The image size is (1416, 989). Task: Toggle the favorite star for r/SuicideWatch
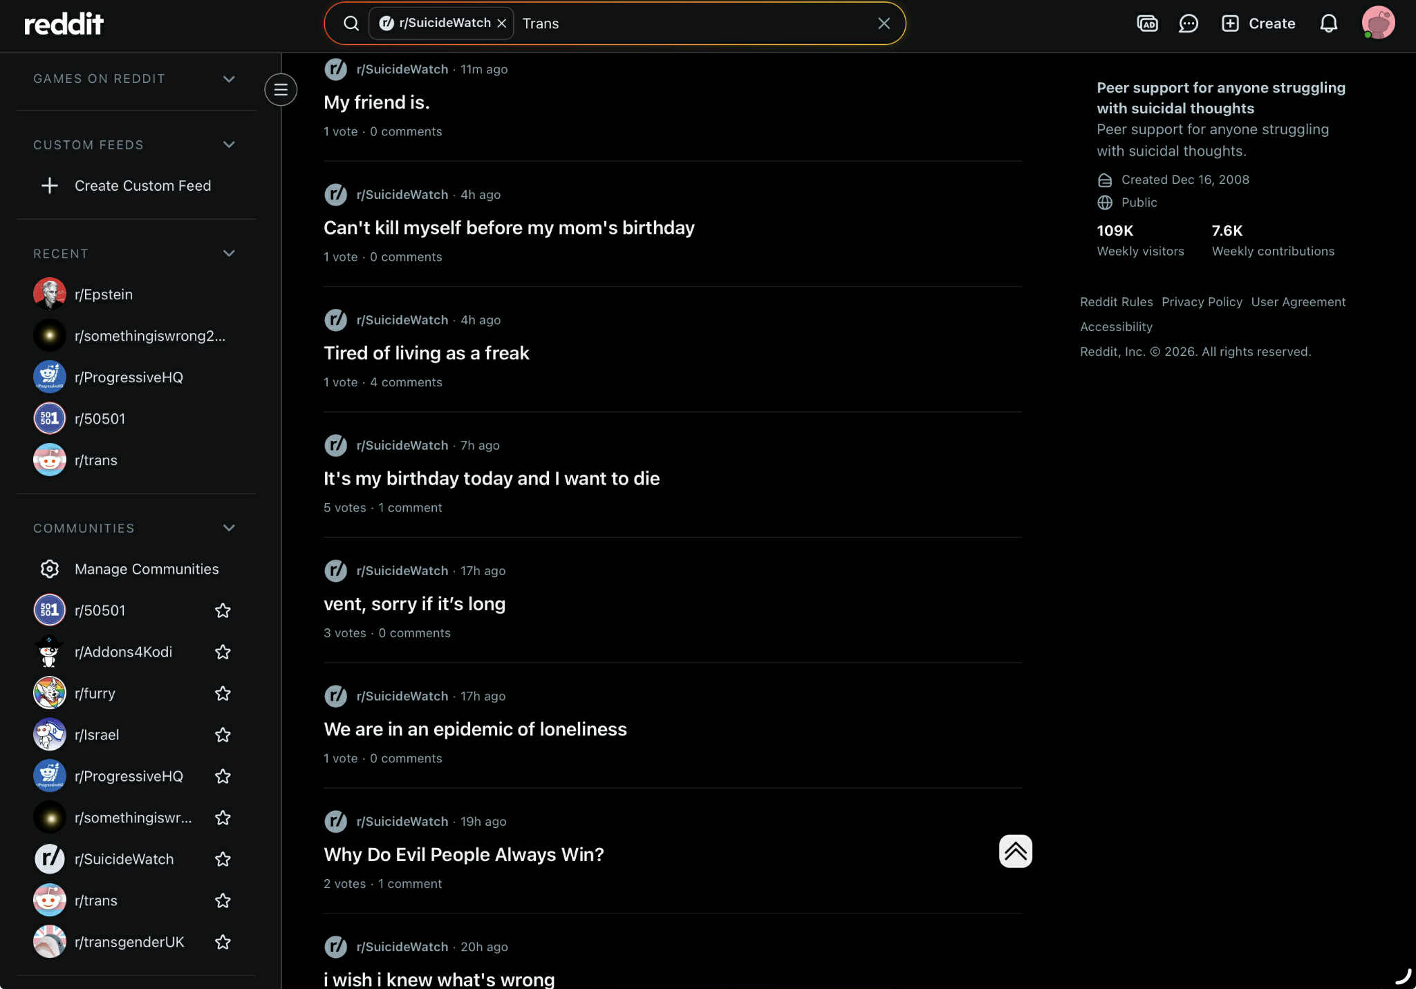pos(223,859)
